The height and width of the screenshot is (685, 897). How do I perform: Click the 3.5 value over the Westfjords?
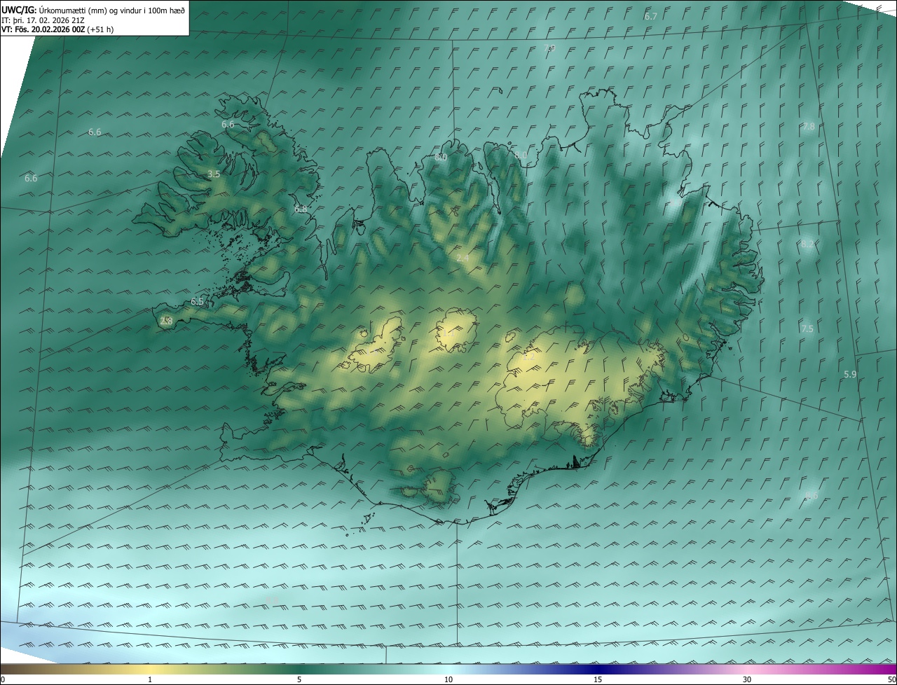point(214,174)
